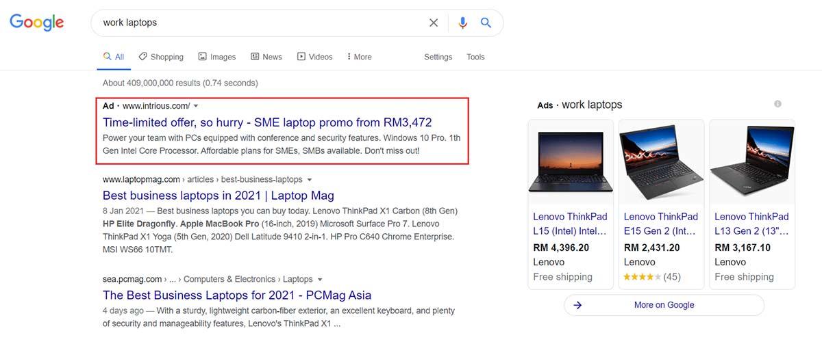Open the search Tools option
The height and width of the screenshot is (346, 822).
coord(475,57)
